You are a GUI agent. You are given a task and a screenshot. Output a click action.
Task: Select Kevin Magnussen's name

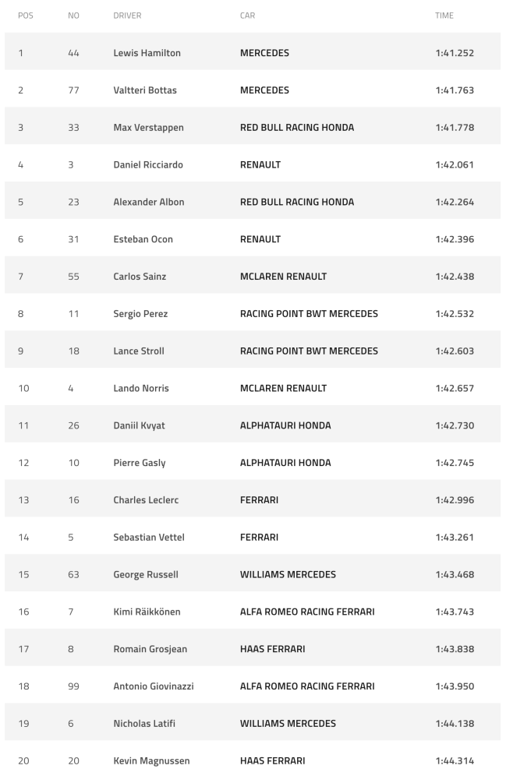(x=151, y=761)
